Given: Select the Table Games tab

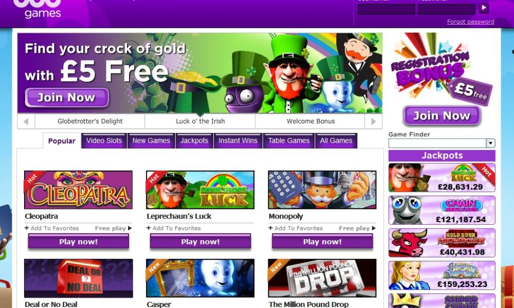Looking at the screenshot, I should (289, 141).
